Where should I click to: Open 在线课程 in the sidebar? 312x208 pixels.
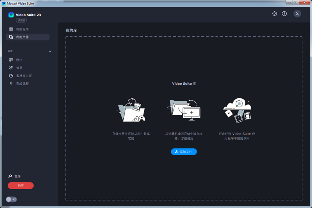[22, 84]
